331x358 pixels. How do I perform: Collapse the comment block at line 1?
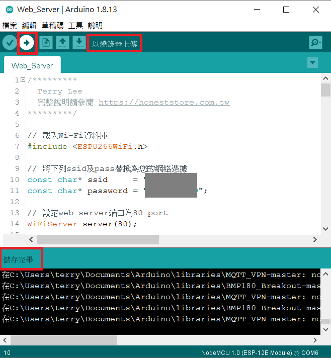point(23,80)
